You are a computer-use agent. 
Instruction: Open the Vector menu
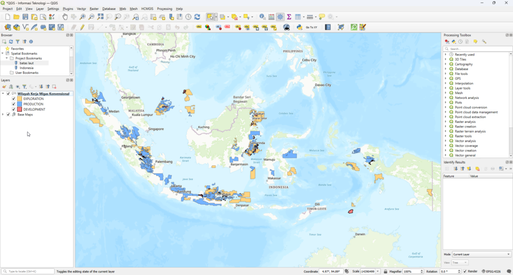pyautogui.click(x=81, y=9)
